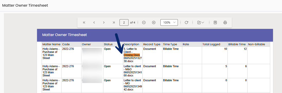The height and width of the screenshot is (93, 282).
Task: Click the Matter Name column header
Action: 52,44
